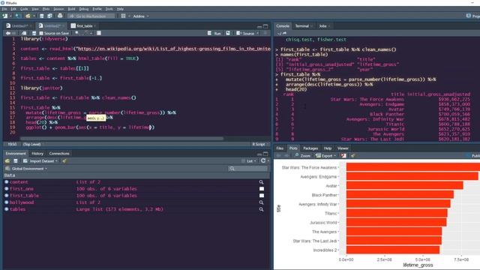Click the Open File folder icon
Viewport: 480px width, 270px height.
point(28,16)
